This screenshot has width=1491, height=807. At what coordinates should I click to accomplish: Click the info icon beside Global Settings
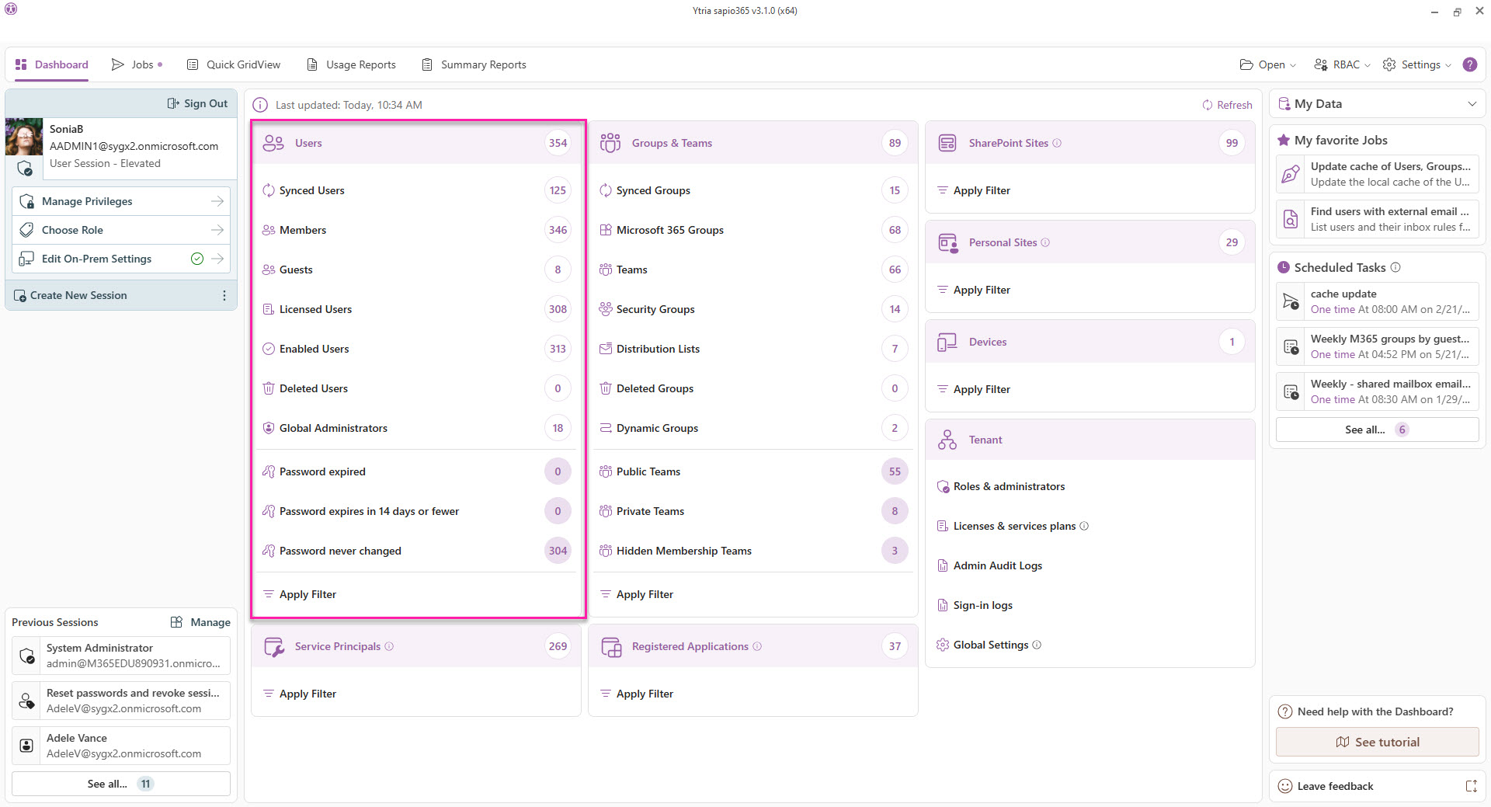tap(1037, 645)
